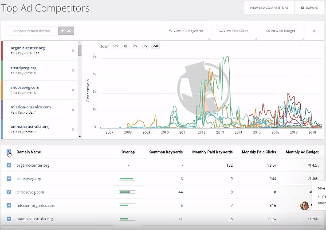Click the 1.96k paid clicks value
This screenshot has height=230, width=326.
(x=271, y=219)
